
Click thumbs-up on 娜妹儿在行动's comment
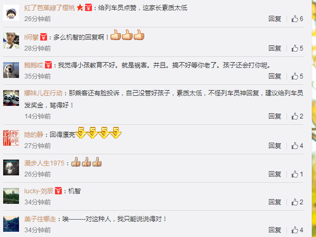coord(295,116)
